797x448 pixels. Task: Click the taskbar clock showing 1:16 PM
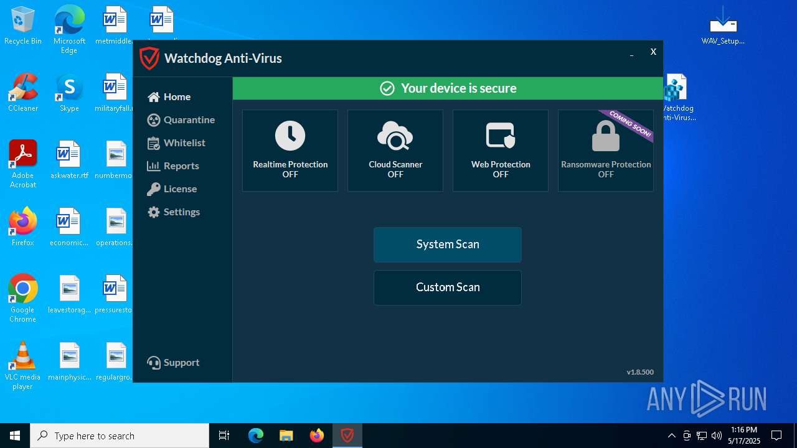(744, 436)
